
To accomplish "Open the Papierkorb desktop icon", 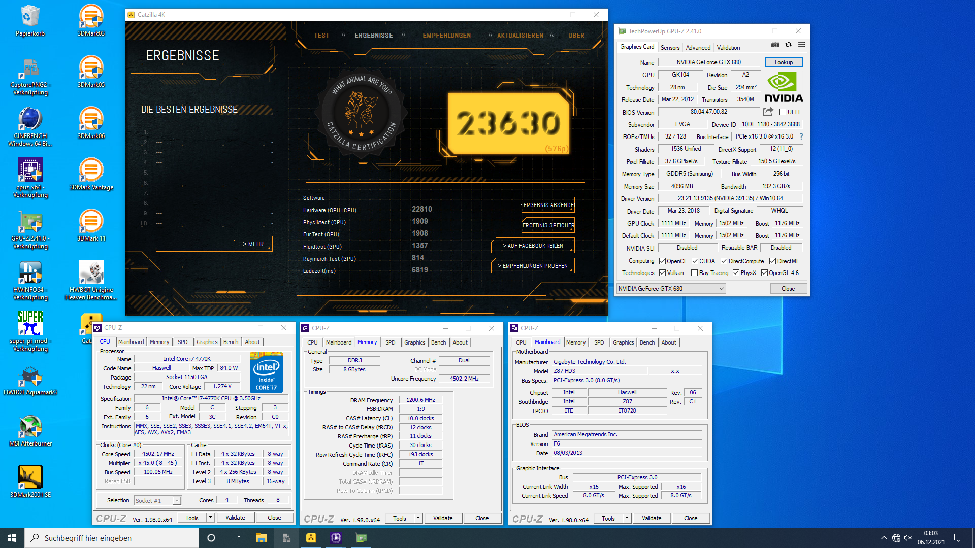I will tap(30, 20).
